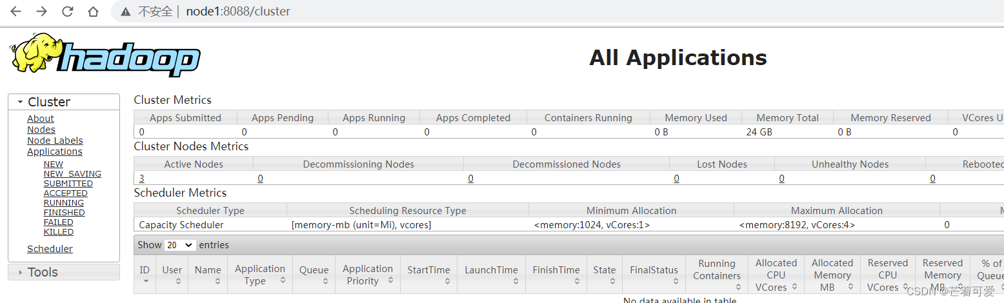This screenshot has height=303, width=1004.
Task: Click the browser home icon
Action: click(x=93, y=12)
